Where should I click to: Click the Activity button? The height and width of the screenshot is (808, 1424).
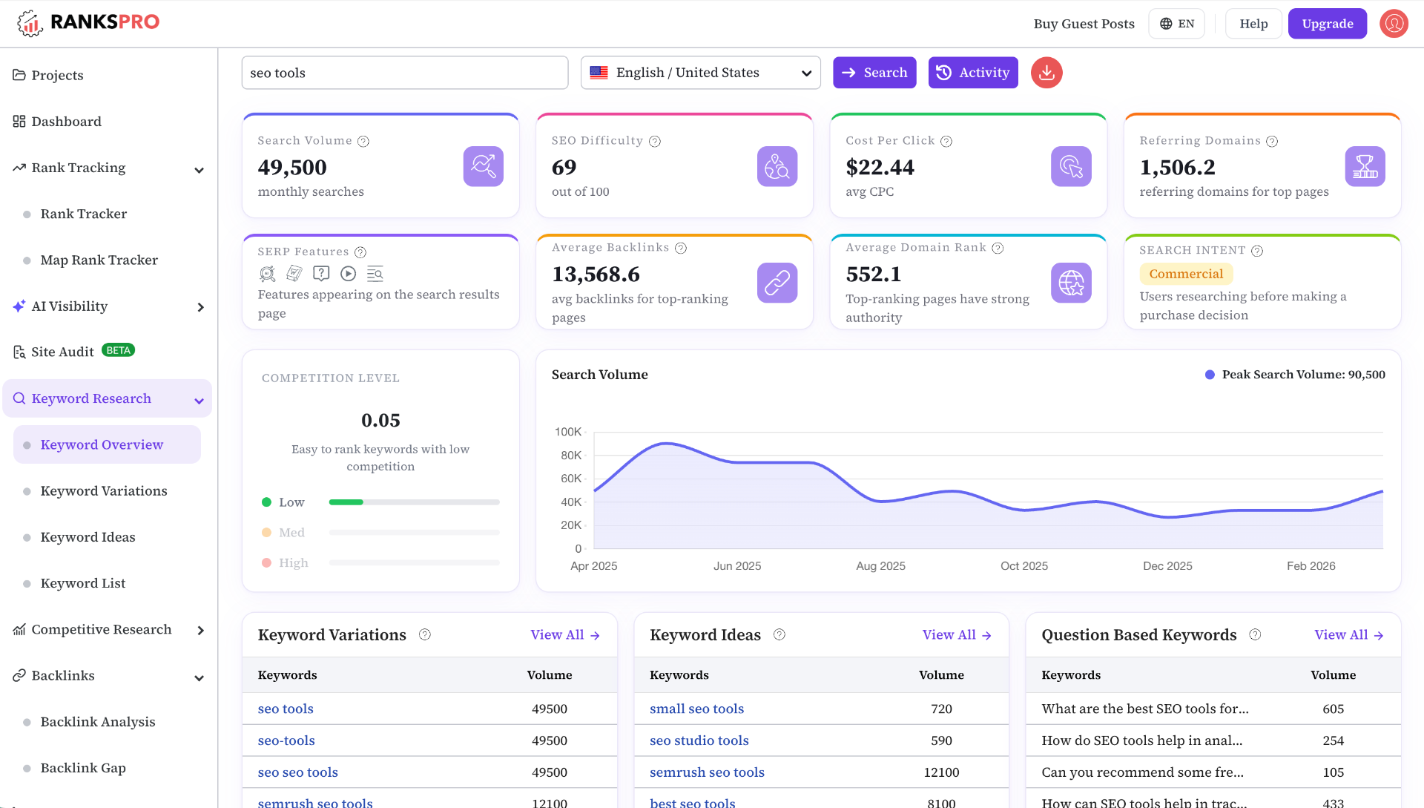(x=973, y=73)
